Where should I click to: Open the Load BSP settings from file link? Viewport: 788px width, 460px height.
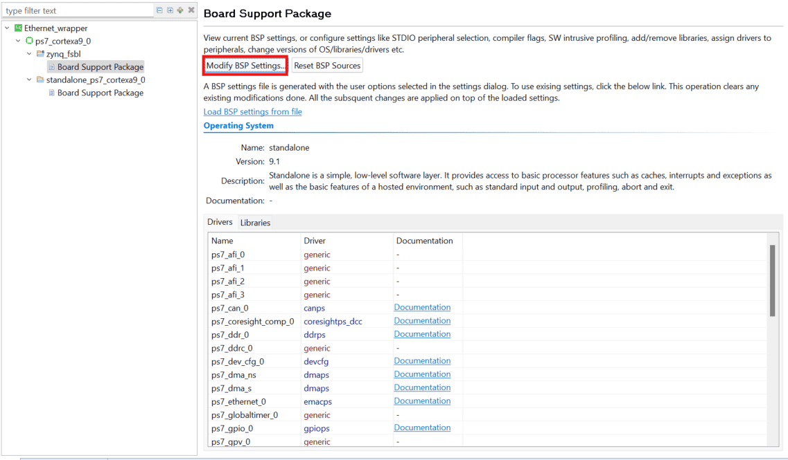252,111
